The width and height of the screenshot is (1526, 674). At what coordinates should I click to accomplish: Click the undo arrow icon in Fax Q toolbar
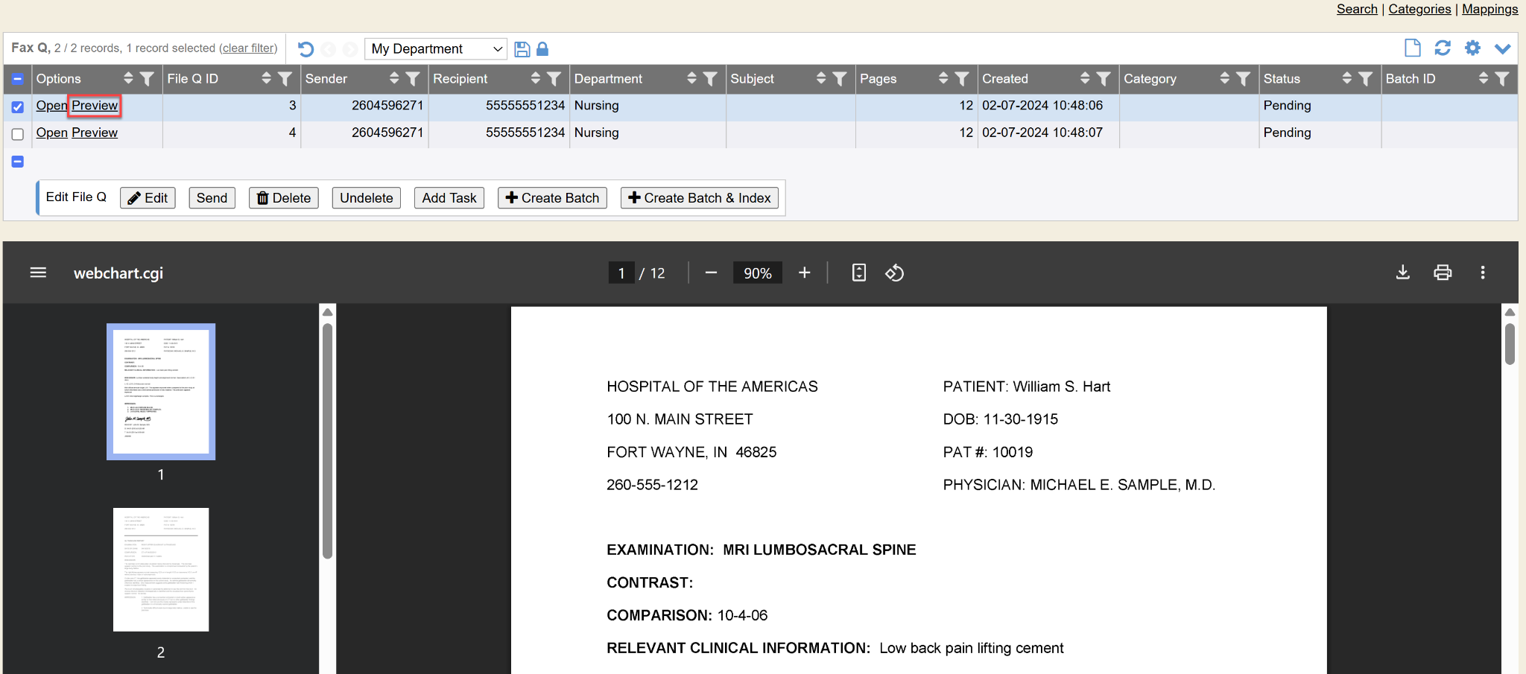click(305, 49)
